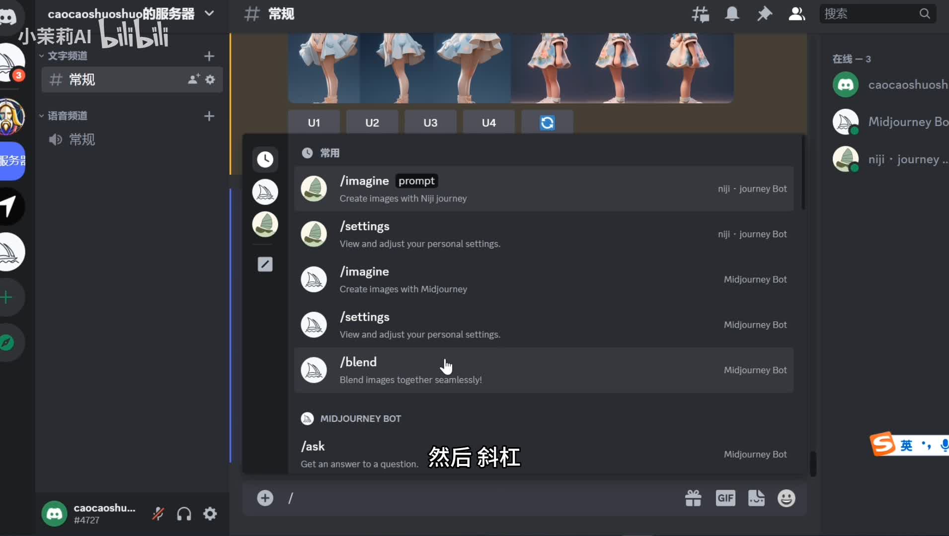
Task: Open the Threads icon in channel header
Action: point(700,14)
